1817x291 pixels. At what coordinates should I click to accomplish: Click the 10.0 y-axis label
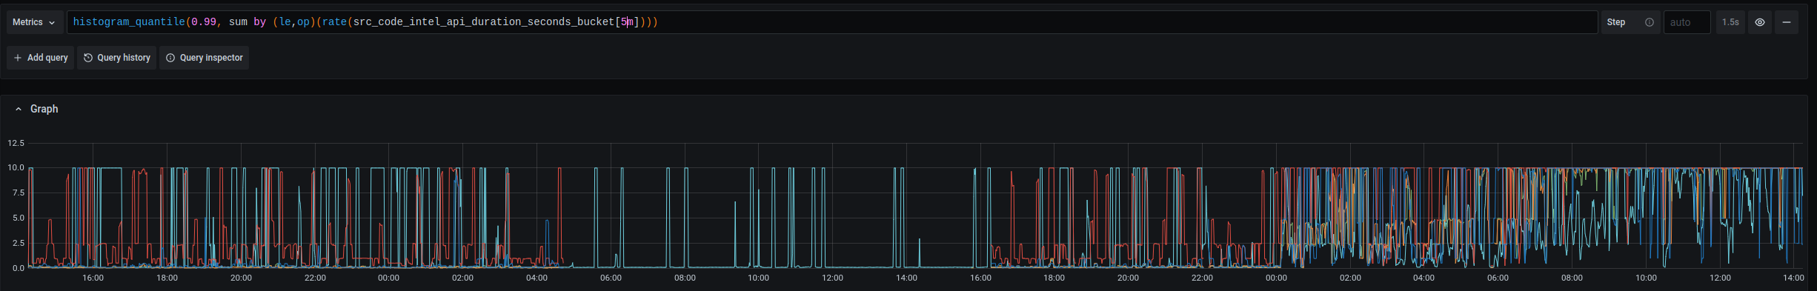click(16, 168)
